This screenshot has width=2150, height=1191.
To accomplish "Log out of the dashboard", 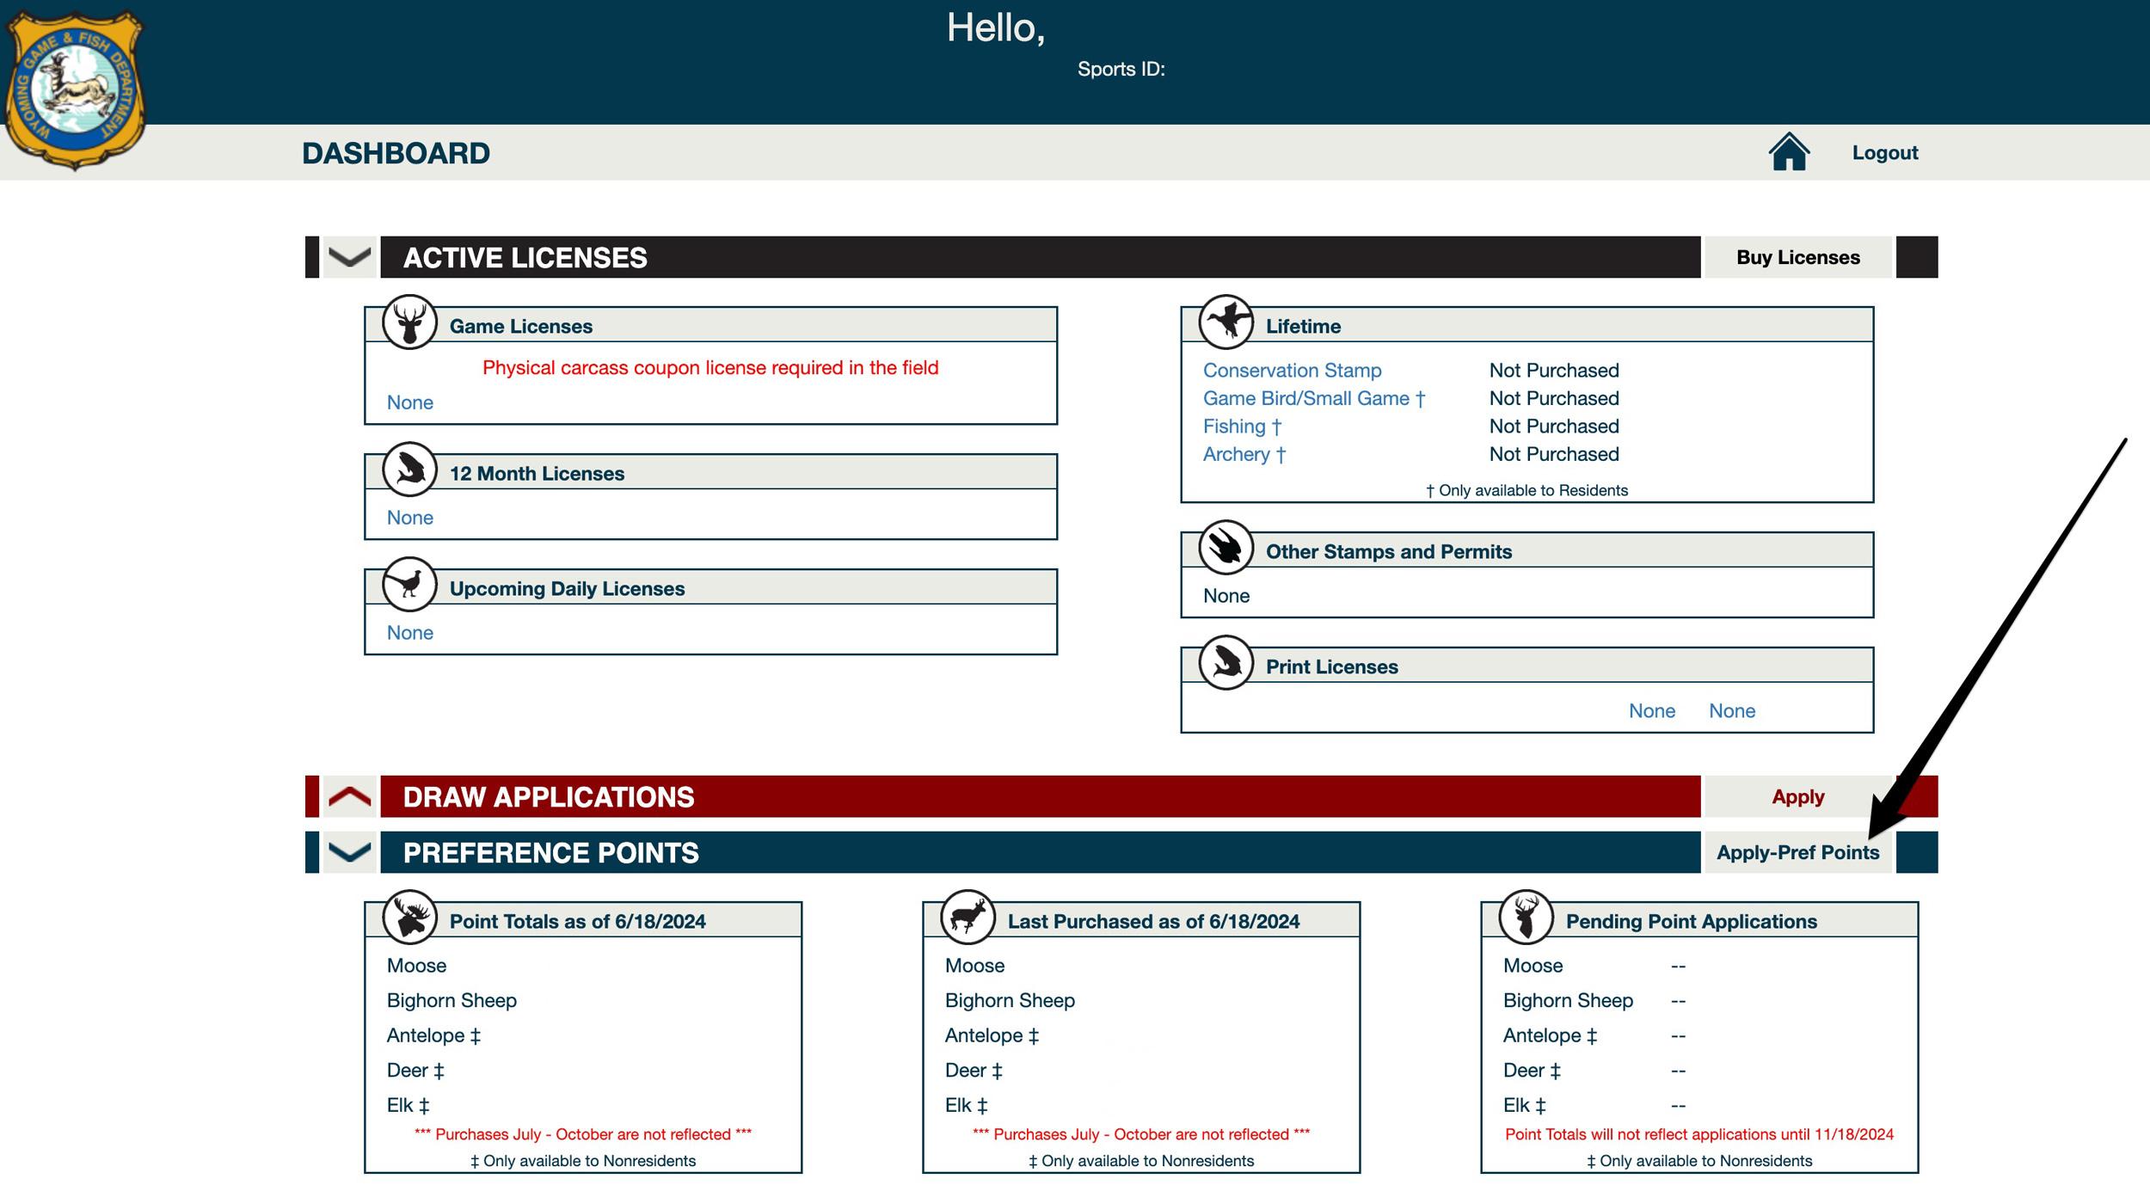I will (1884, 153).
